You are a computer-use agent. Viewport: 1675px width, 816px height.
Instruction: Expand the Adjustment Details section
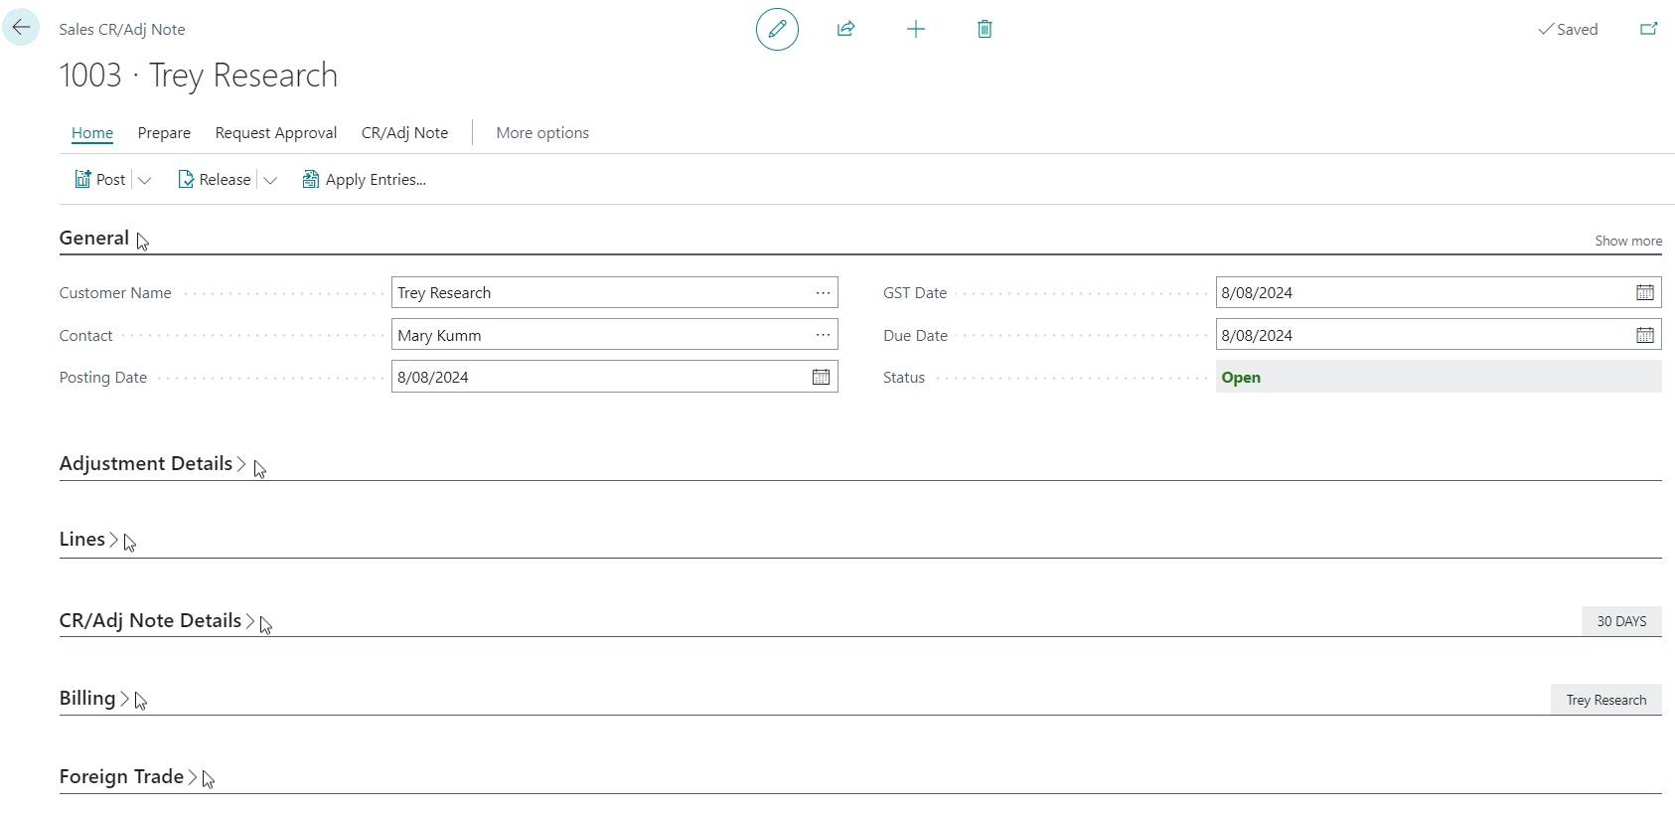pyautogui.click(x=153, y=463)
